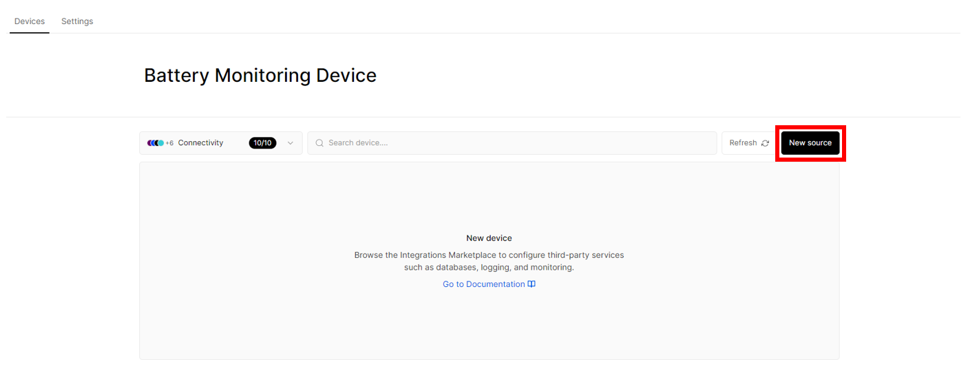Open the Connectivity filter selector

point(221,143)
